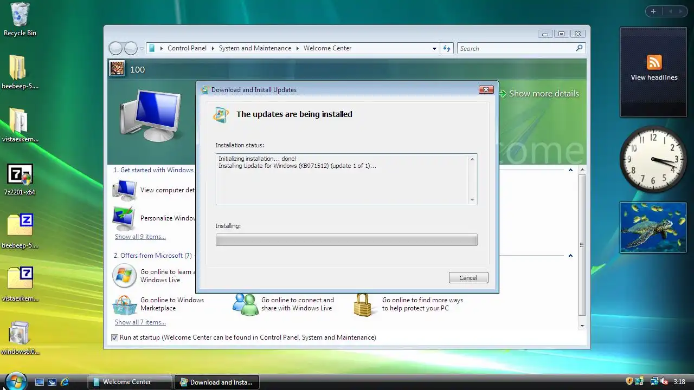
Task: Collapse the Get started with Windows section
Action: click(x=570, y=170)
